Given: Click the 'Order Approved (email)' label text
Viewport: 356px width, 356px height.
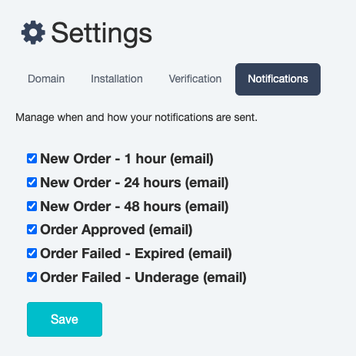Looking at the screenshot, I should tap(116, 230).
